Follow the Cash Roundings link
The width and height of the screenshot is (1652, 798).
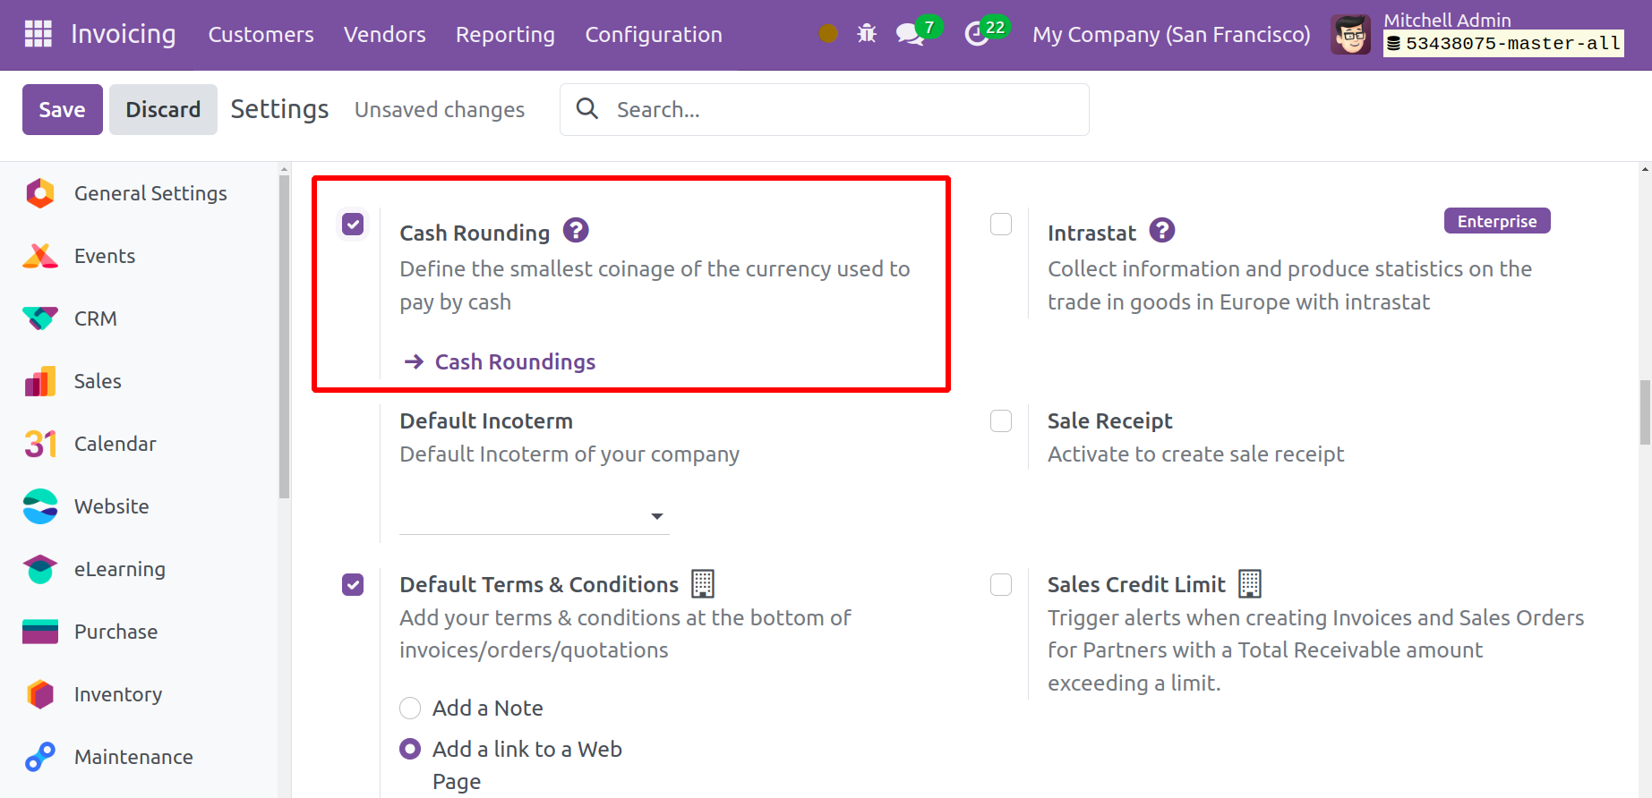click(x=514, y=361)
